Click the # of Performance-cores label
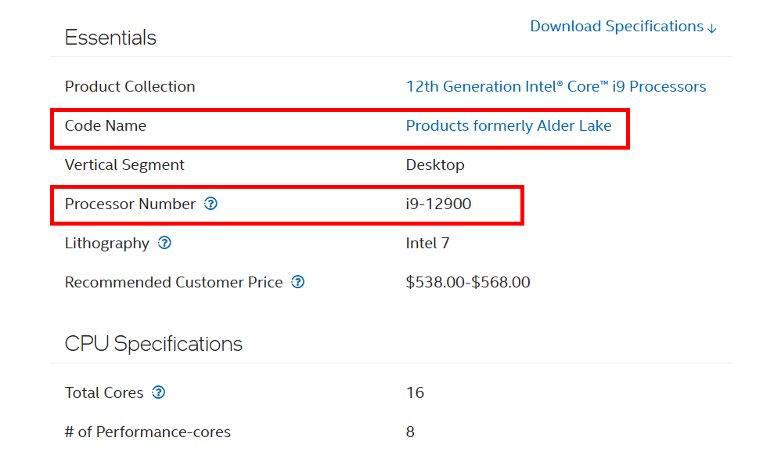Viewport: 774px width, 459px height. [148, 432]
